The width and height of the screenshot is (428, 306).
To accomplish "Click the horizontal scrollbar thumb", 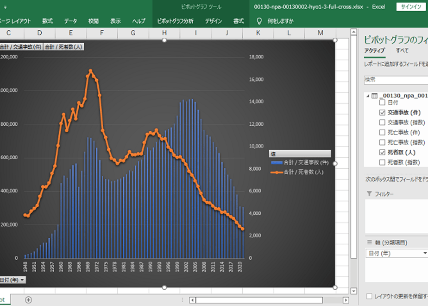I will [259, 300].
